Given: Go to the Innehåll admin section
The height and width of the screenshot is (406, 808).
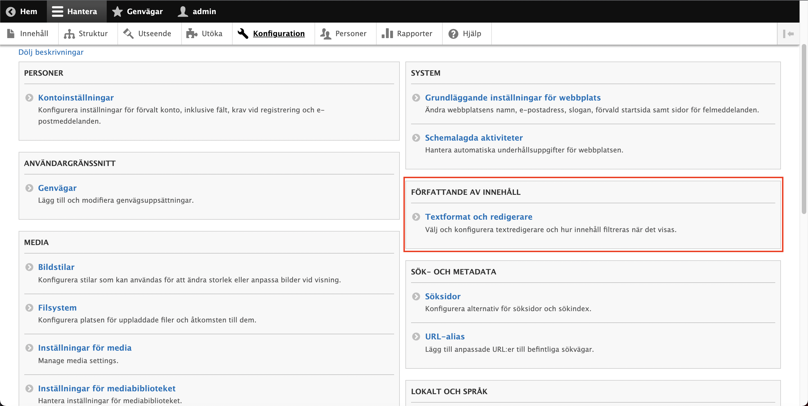Looking at the screenshot, I should (x=29, y=34).
